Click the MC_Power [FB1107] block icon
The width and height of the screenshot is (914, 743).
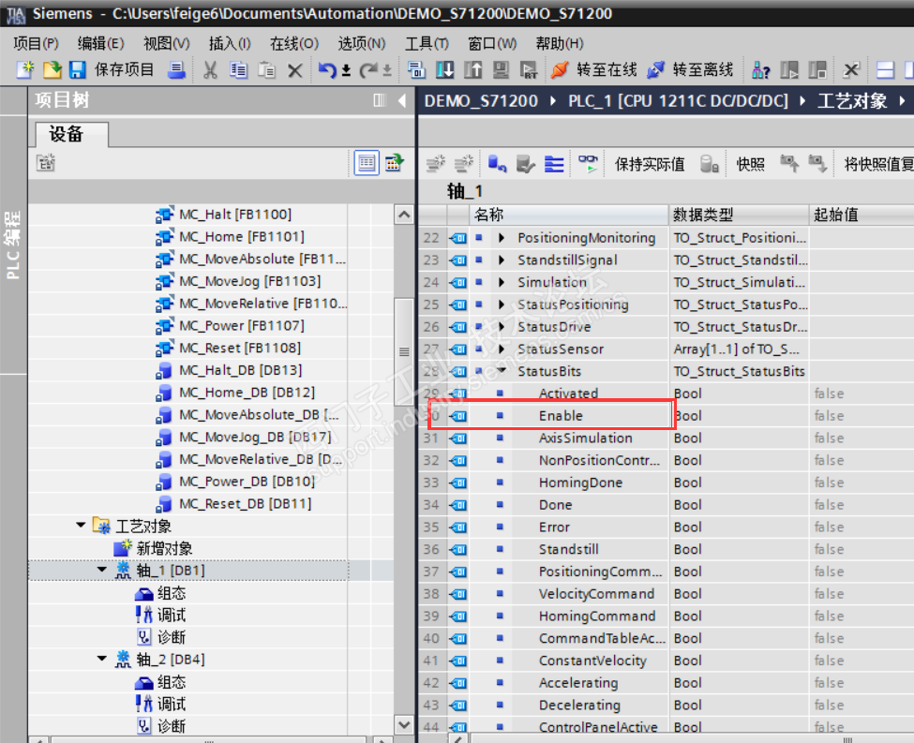pyautogui.click(x=165, y=326)
